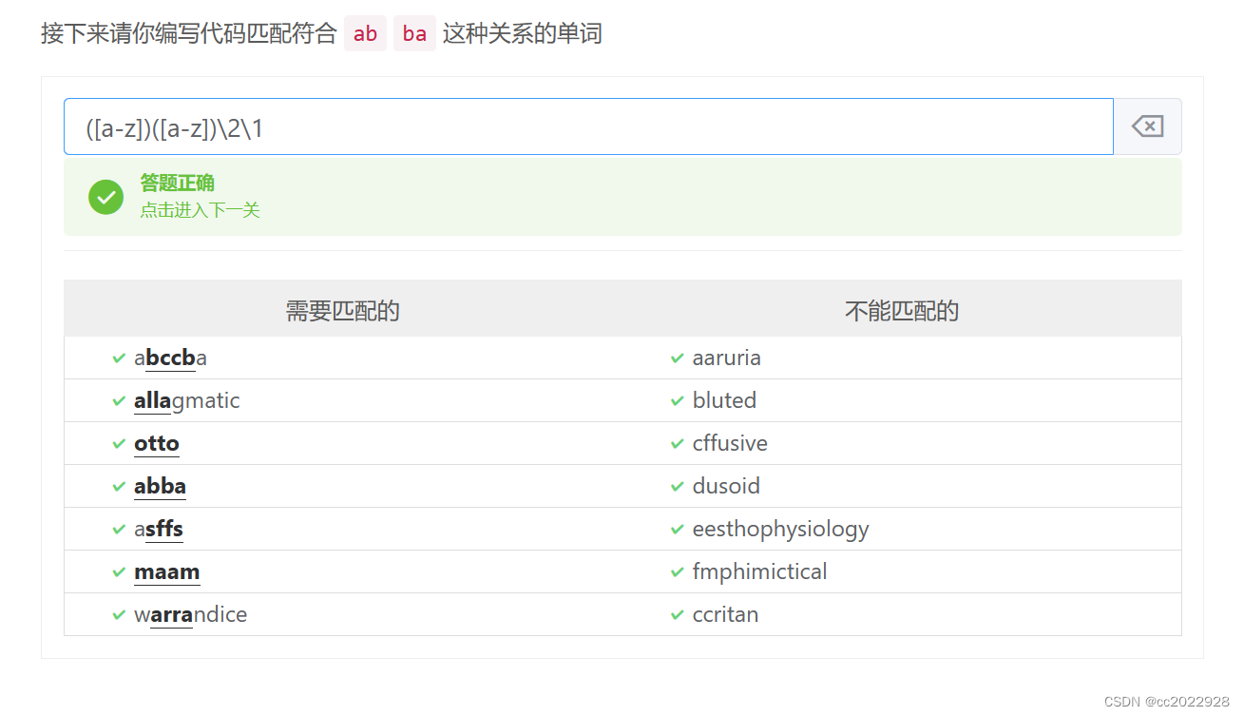Click the 不能匹配的 column header

click(x=902, y=310)
